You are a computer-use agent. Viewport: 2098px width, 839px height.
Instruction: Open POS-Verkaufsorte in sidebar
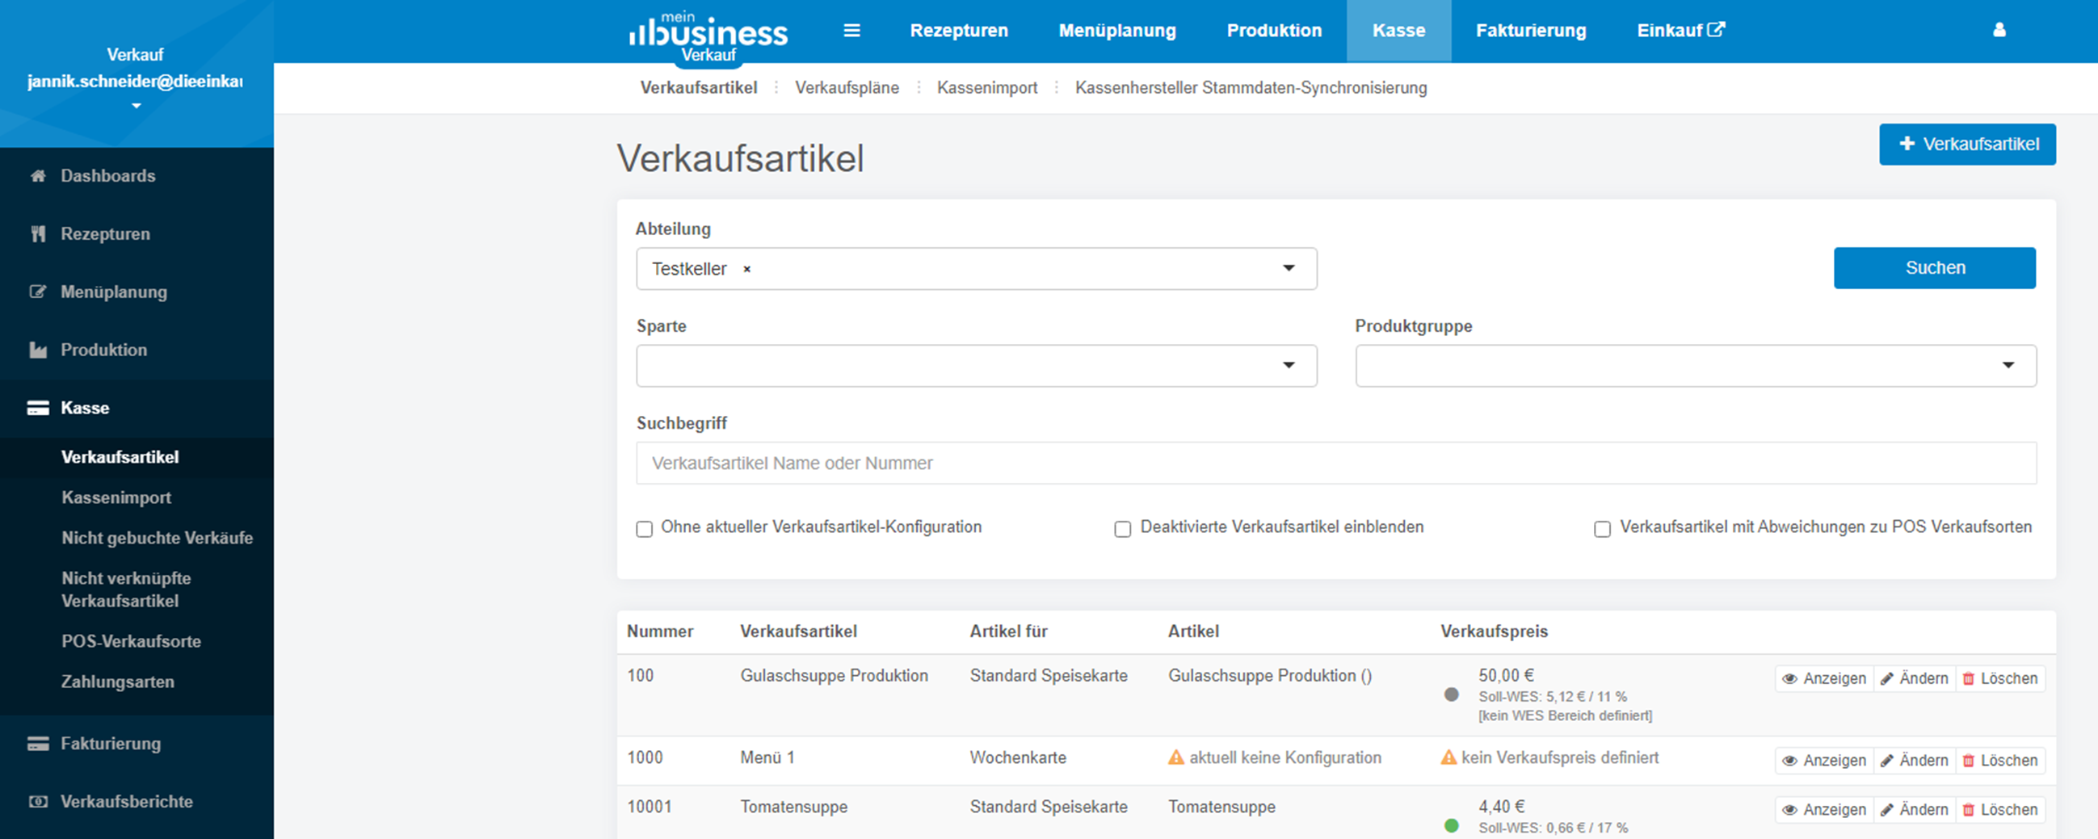point(131,641)
